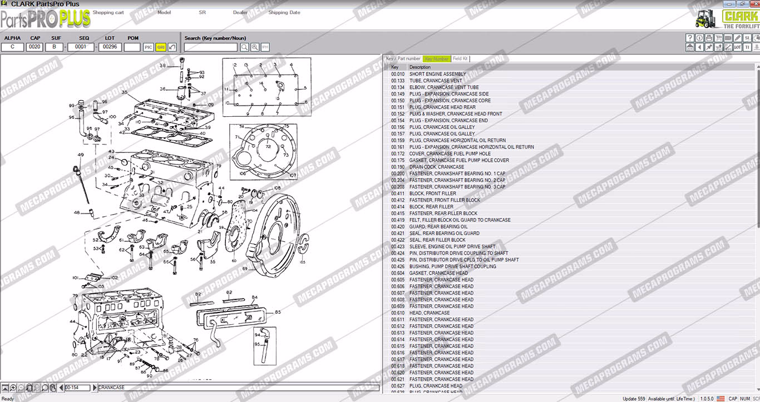Click the empty POM field
Screen dimensions: 760x402
click(132, 47)
